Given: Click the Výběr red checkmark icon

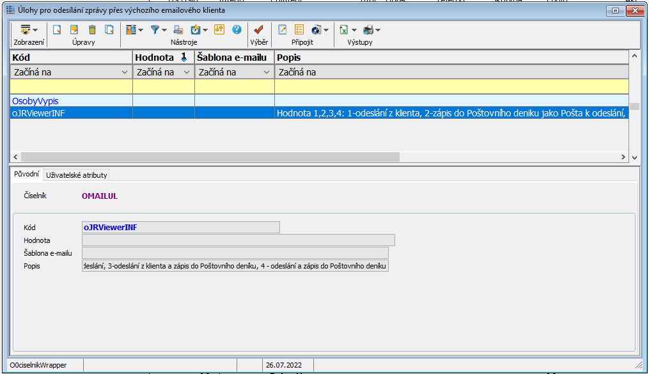Looking at the screenshot, I should tap(258, 30).
